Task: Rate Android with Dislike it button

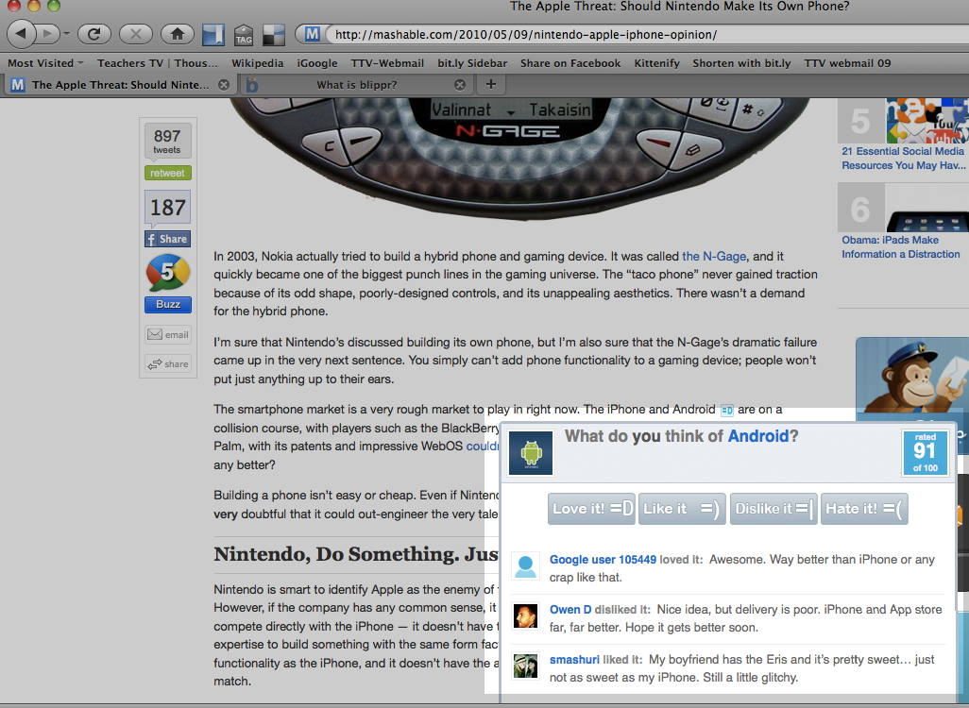Action: pos(773,509)
